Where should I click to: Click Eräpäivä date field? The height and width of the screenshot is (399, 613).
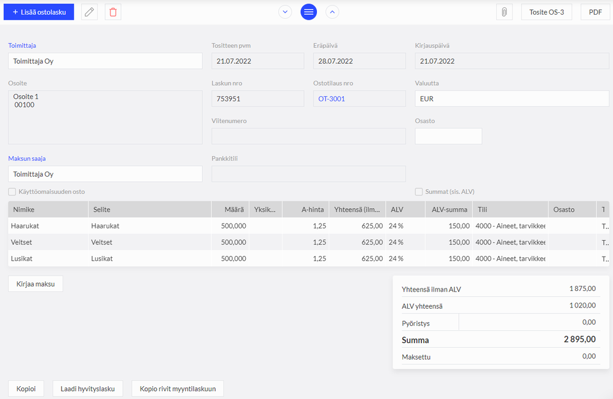click(x=359, y=61)
